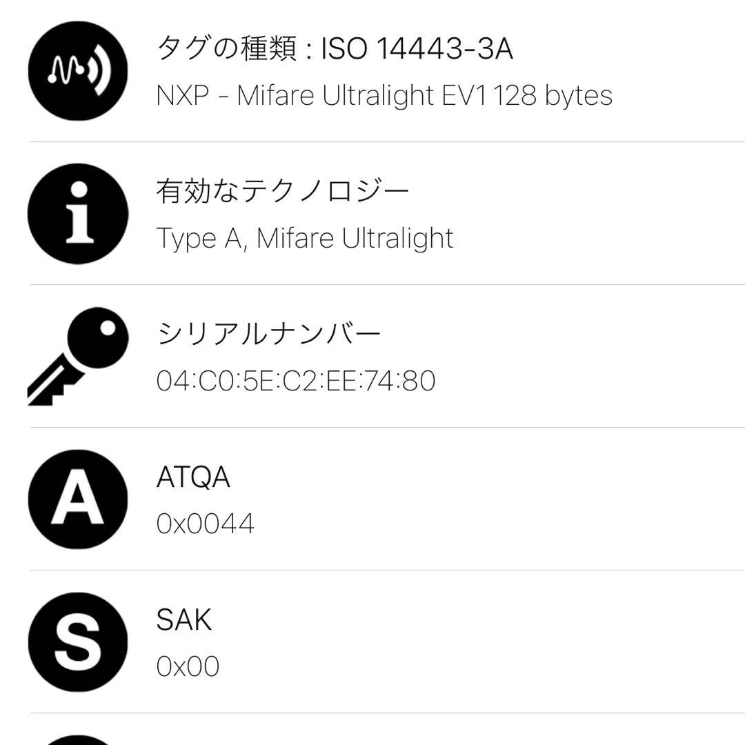745x745 pixels.
Task: Tap the partially visible icon below SAK
Action: (x=78, y=739)
